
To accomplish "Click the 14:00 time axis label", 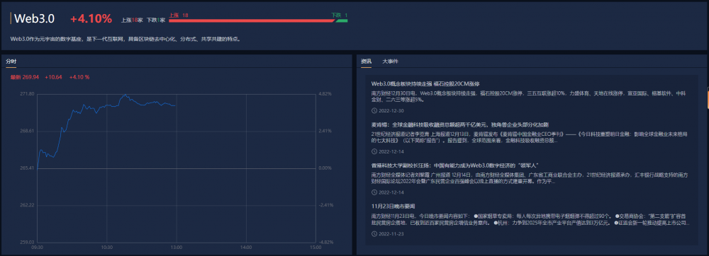I will (x=246, y=248).
